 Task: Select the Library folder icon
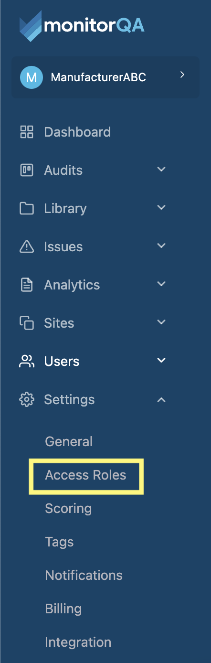pos(27,208)
